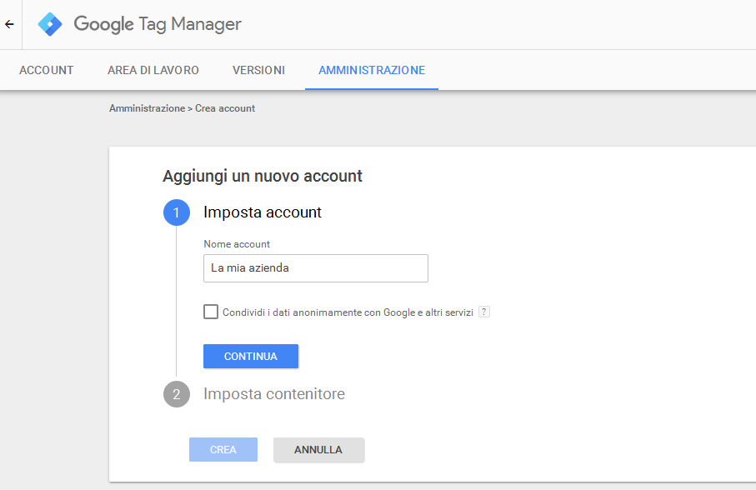Enable anonymous data sharing with Google checkbox
The image size is (756, 490).
(211, 312)
